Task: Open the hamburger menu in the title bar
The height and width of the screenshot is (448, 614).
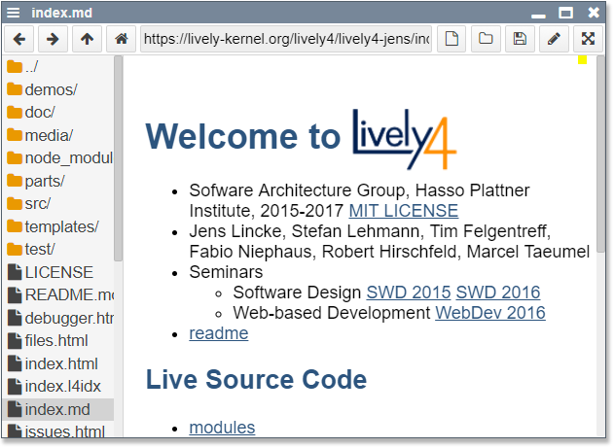Action: pos(14,12)
